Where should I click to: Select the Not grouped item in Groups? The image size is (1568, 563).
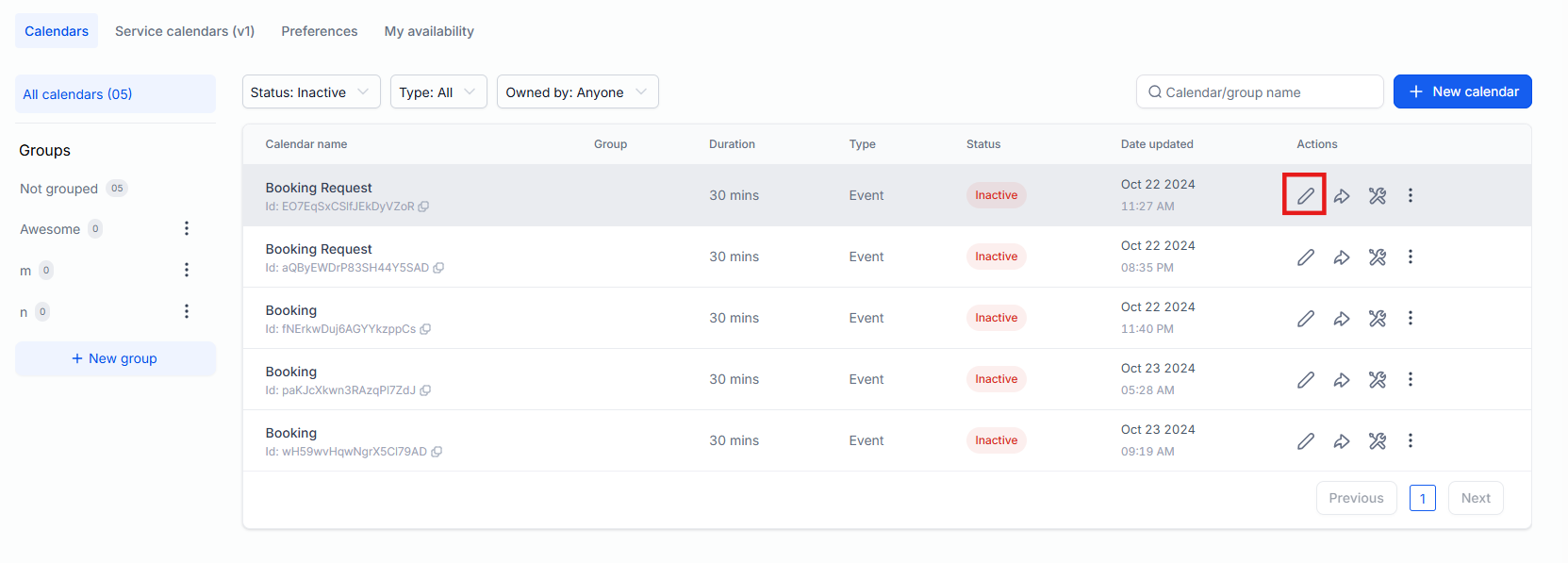[59, 189]
